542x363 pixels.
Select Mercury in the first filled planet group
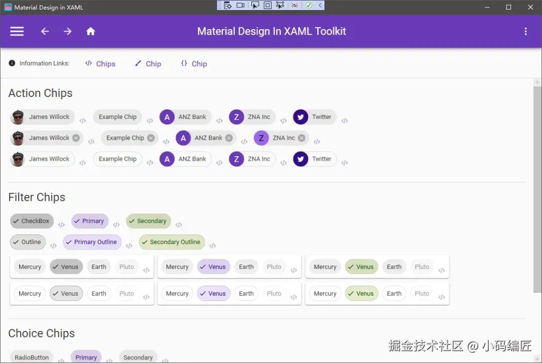pyautogui.click(x=30, y=267)
